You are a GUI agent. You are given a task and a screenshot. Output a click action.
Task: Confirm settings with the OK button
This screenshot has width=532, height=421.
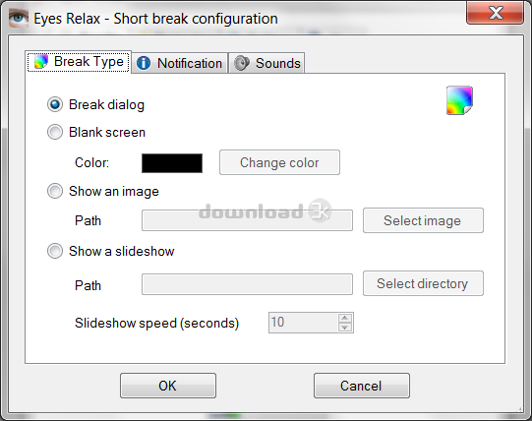click(168, 386)
